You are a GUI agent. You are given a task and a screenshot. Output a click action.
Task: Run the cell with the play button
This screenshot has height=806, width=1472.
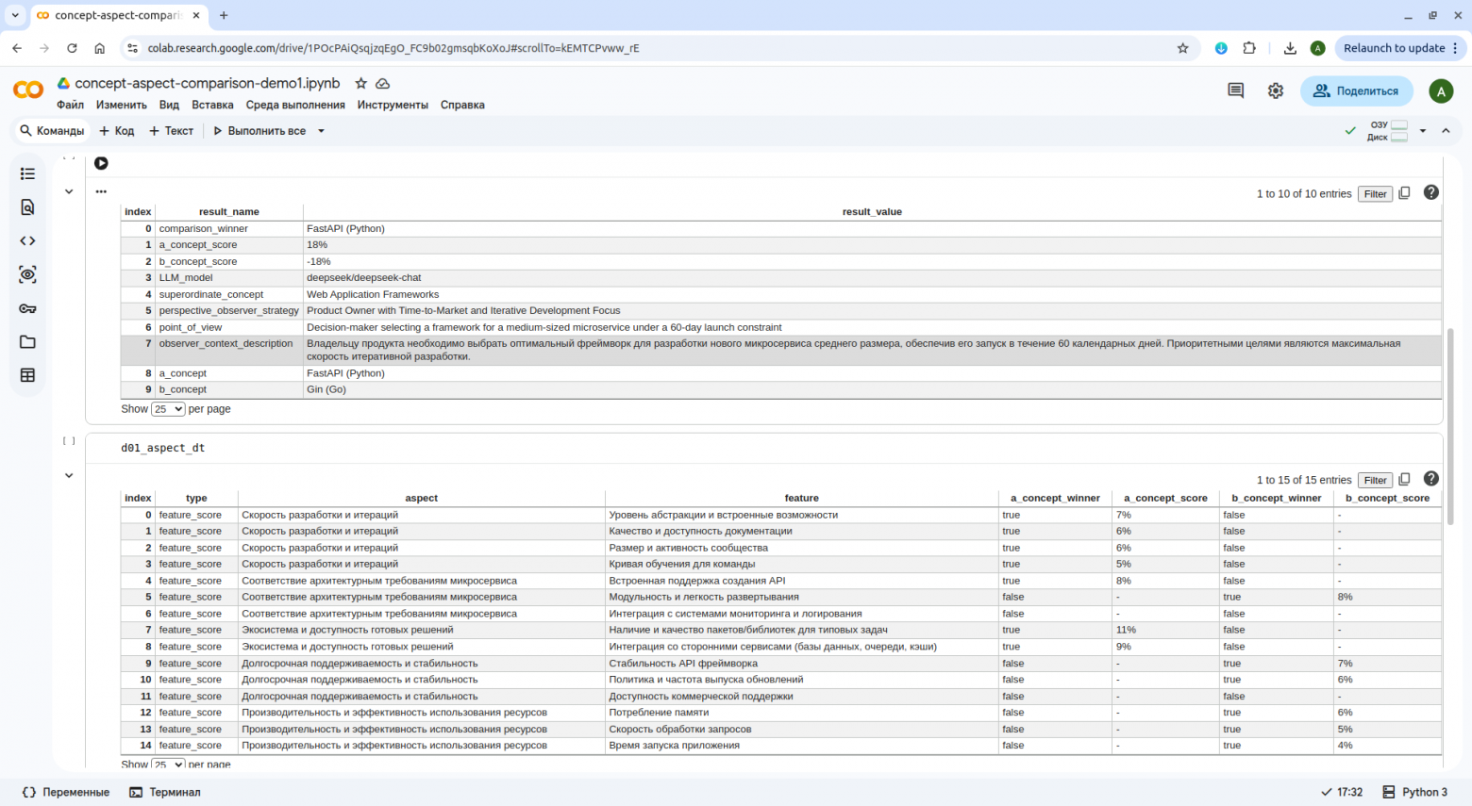tap(101, 163)
